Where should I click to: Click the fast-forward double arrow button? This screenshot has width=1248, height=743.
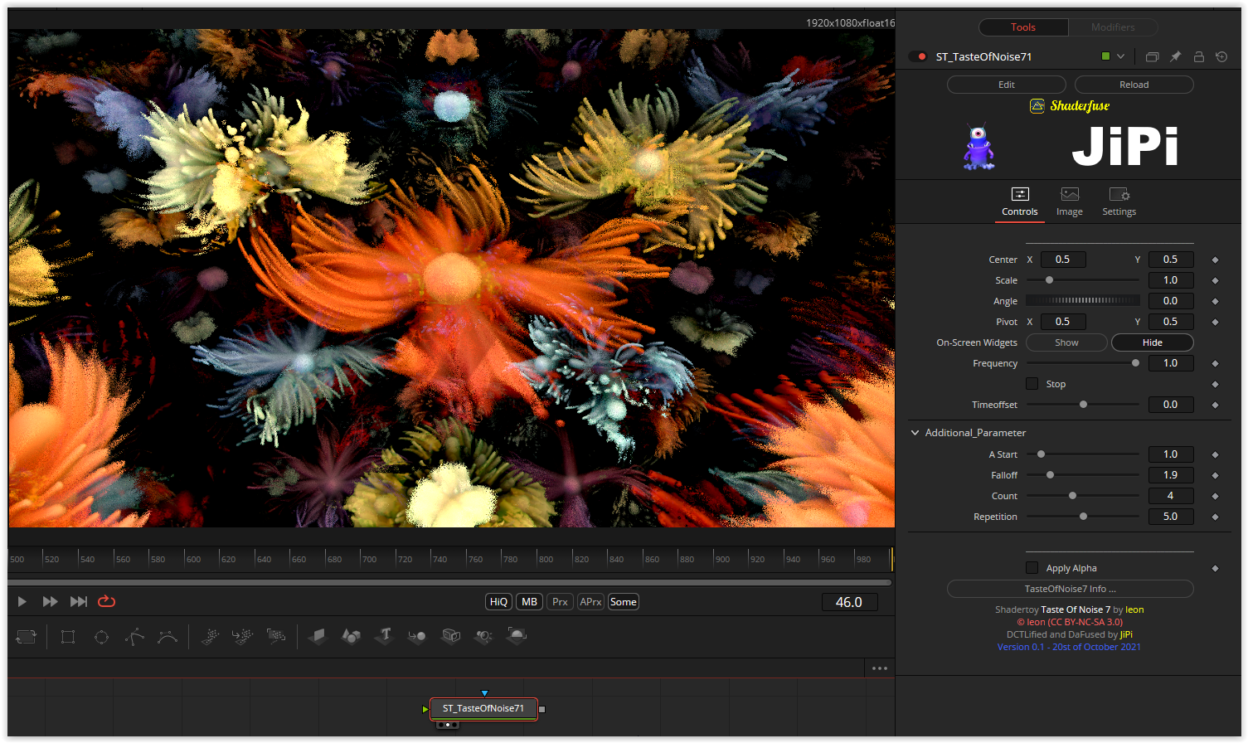coord(50,602)
